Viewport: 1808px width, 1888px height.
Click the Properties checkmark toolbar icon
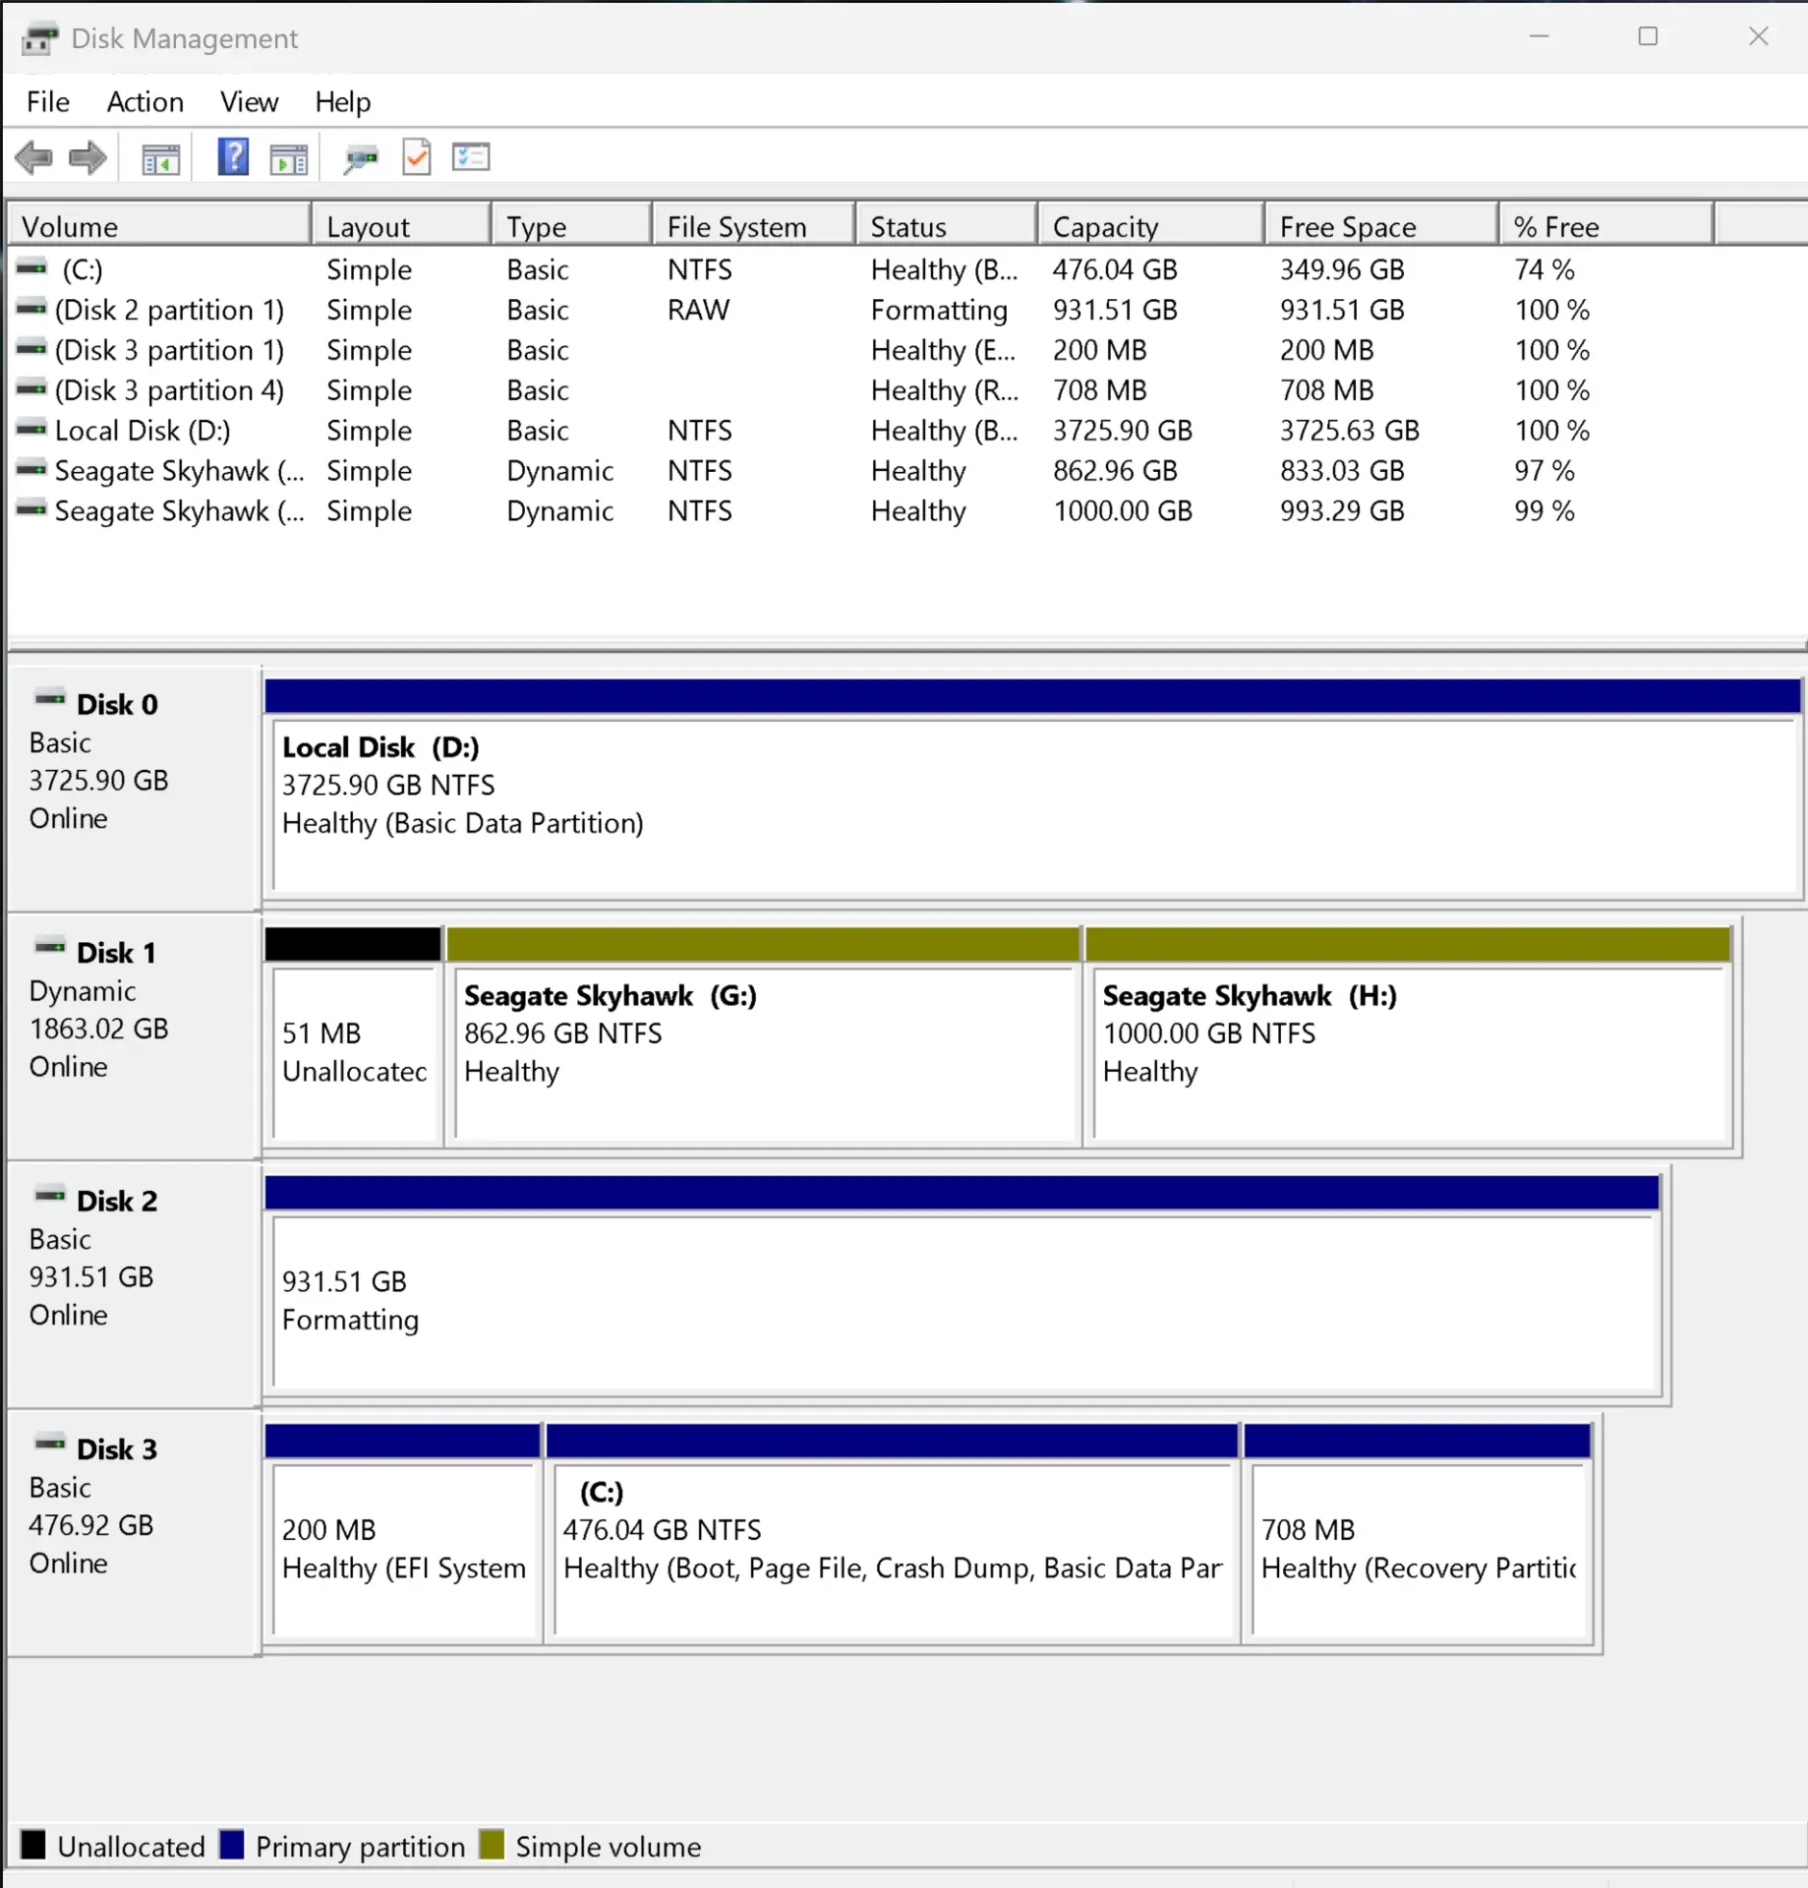pos(417,157)
